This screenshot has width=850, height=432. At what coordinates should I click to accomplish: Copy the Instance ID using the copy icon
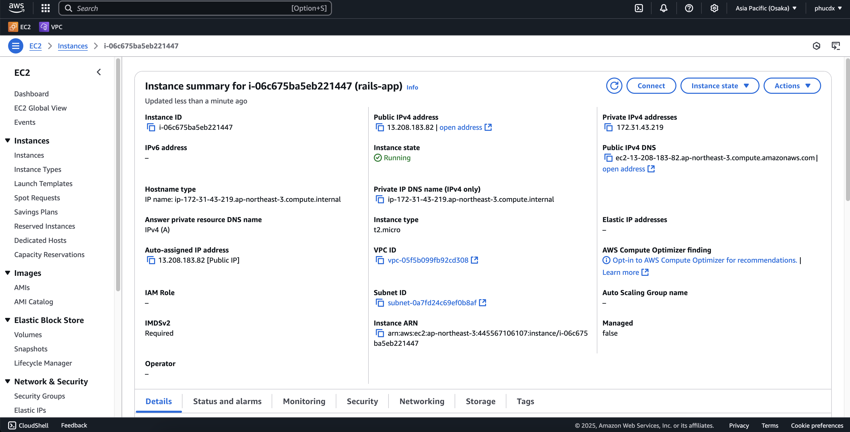(151, 127)
